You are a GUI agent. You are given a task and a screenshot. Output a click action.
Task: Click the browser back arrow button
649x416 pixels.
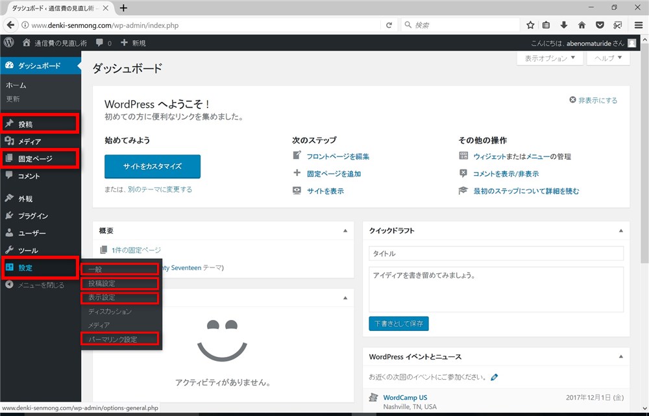coord(10,25)
